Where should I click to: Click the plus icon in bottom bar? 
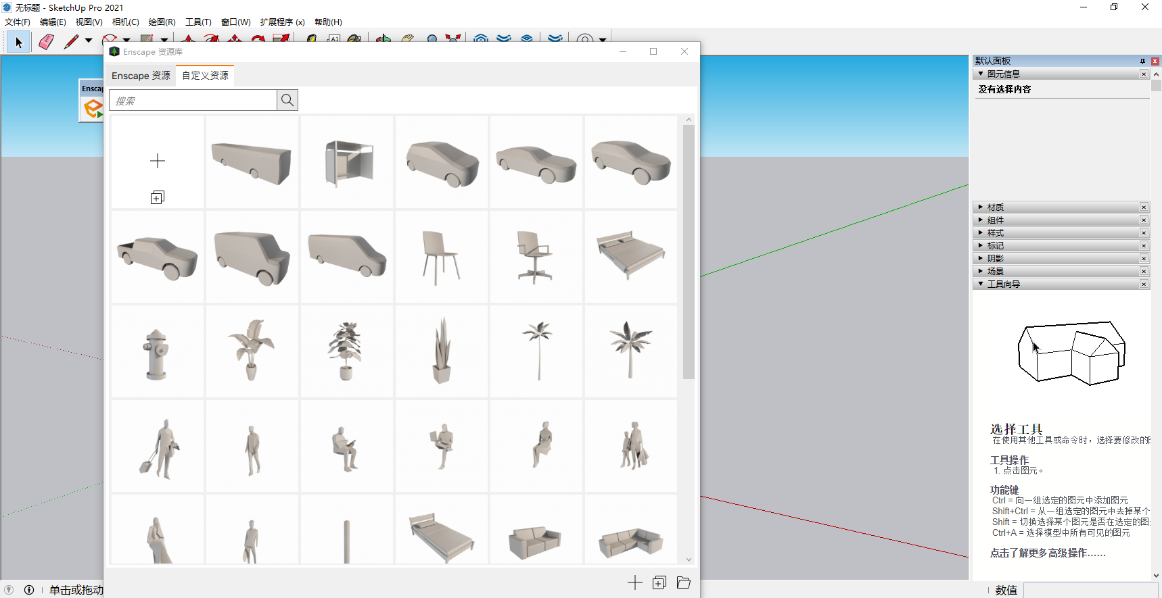coord(634,582)
